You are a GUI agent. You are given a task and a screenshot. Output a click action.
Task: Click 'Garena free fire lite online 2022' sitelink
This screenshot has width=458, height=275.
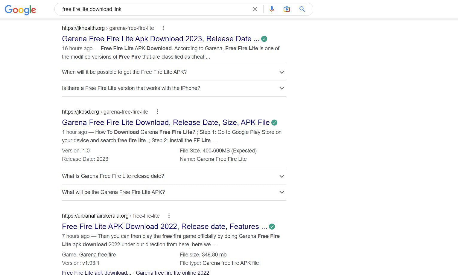click(172, 272)
